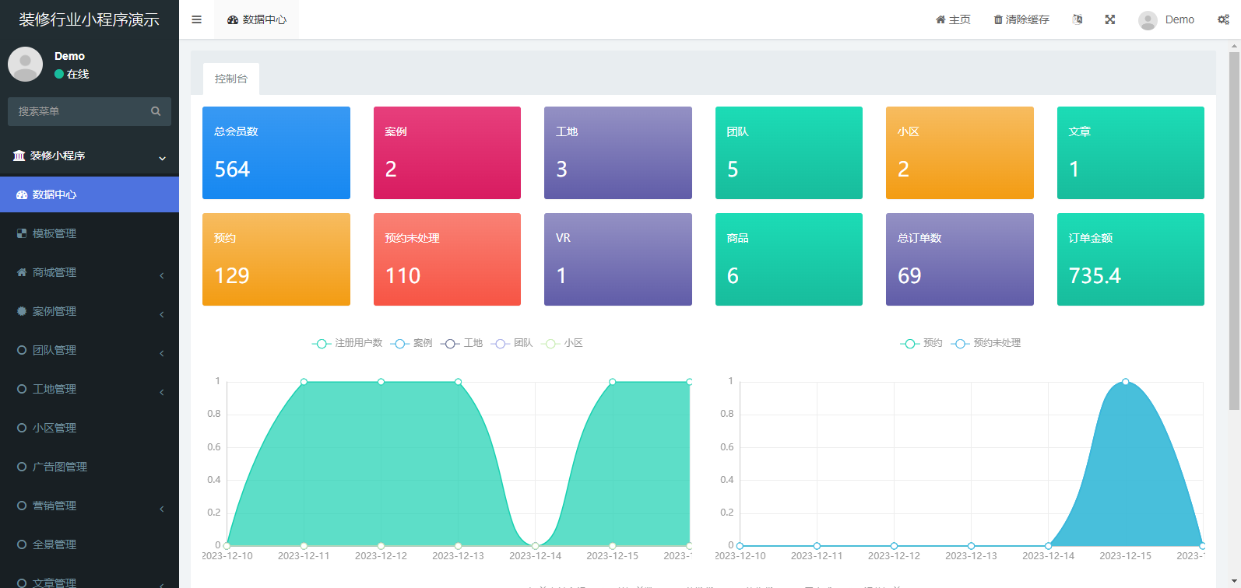Viewport: 1241px width, 588px height.
Task: Focus the 搜索菜单 search field
Action: point(78,111)
